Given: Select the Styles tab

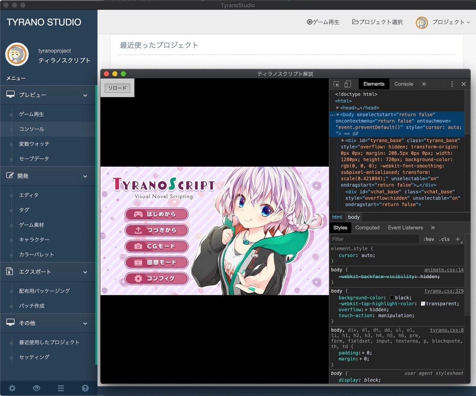Looking at the screenshot, I should coord(340,228).
